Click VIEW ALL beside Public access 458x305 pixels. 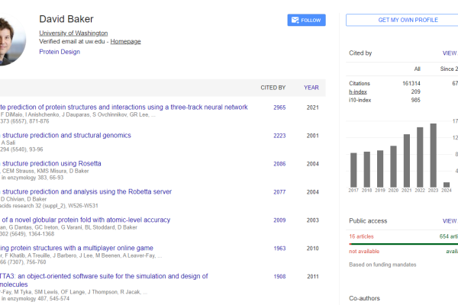coord(450,221)
